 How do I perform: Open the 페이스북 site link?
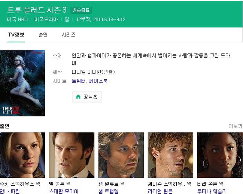tap(98, 81)
